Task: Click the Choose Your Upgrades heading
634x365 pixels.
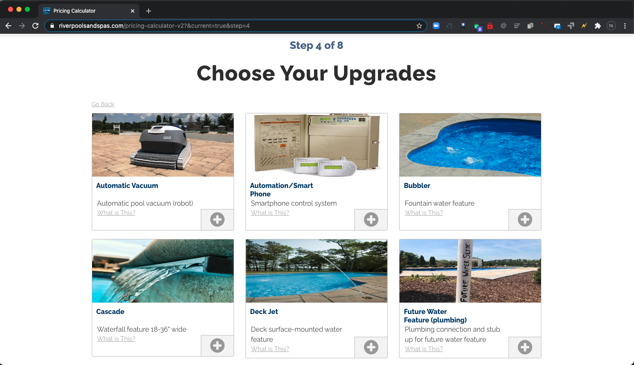Action: (317, 73)
